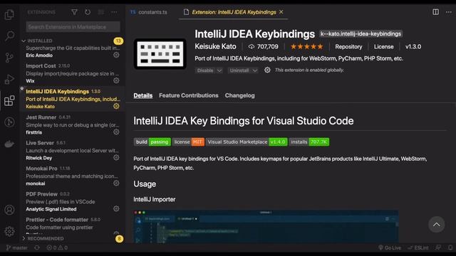The width and height of the screenshot is (456, 256).
Task: Disable the IntelliJ IDEA Keybindings extension
Action: point(205,70)
